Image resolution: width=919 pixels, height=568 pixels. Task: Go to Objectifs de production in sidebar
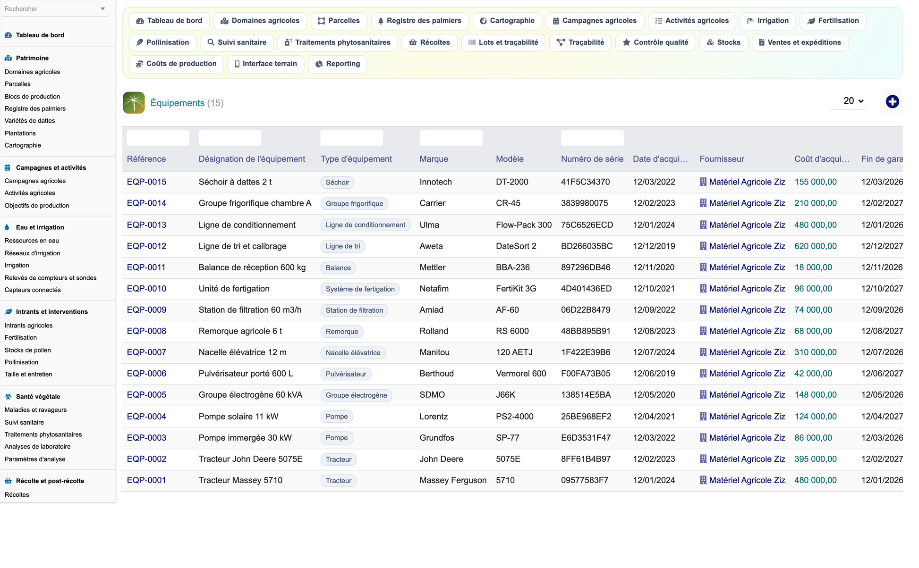point(37,206)
